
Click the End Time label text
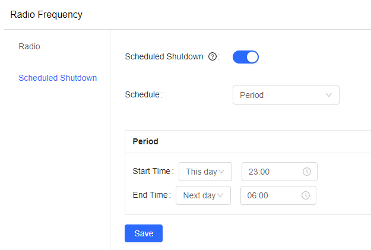[x=151, y=195]
